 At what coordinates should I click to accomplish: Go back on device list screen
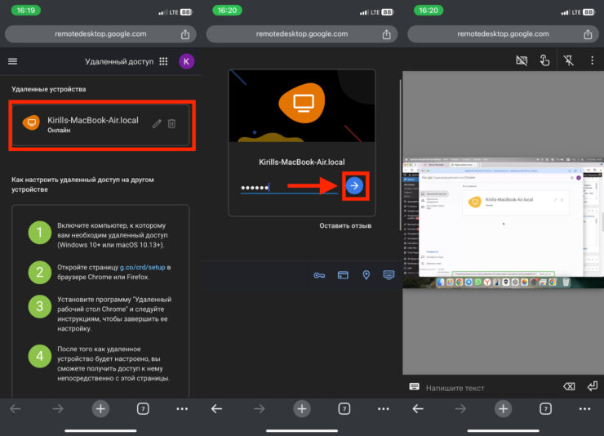tap(16, 409)
